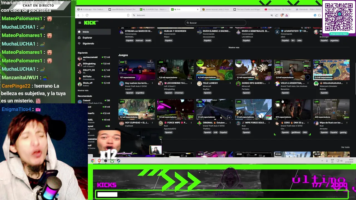356x200 pixels.
Task: Click the Buscar search field
Action: click(x=215, y=23)
